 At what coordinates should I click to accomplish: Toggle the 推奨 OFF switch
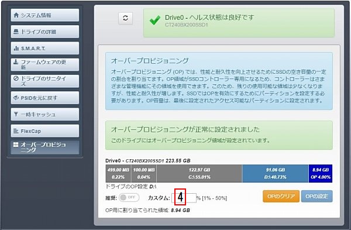(129, 198)
